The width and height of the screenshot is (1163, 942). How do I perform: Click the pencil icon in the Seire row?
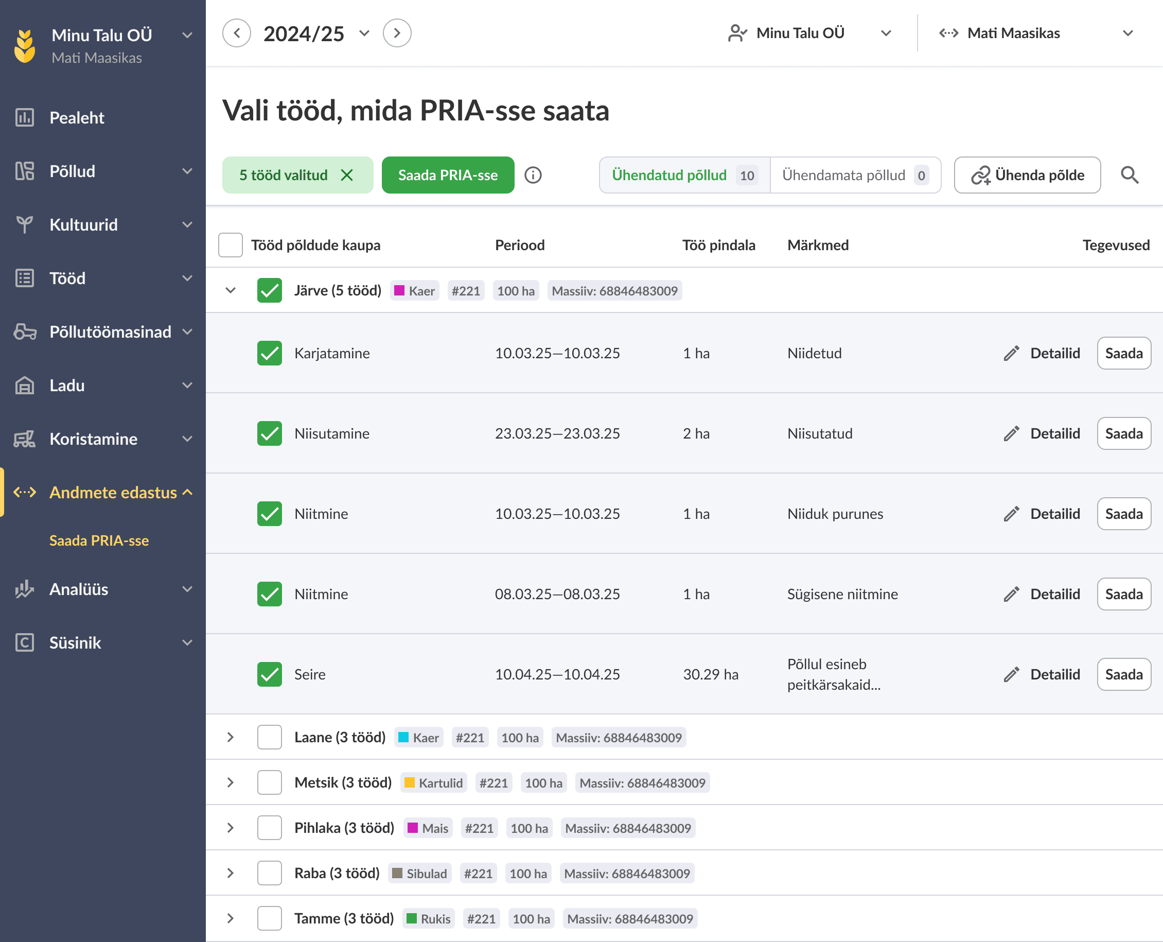click(x=1011, y=674)
